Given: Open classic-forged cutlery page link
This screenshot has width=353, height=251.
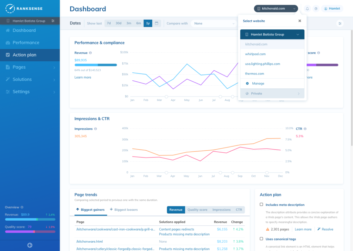Looking at the screenshot, I should pos(115,249).
